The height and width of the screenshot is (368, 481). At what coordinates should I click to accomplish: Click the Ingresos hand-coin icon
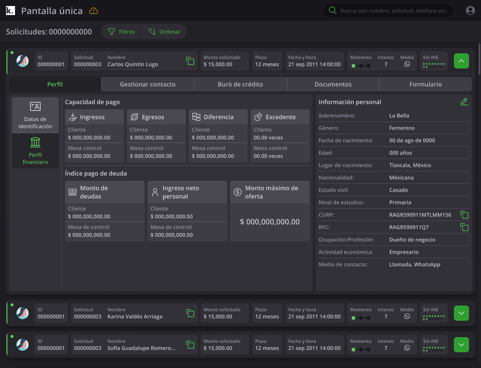coord(73,117)
